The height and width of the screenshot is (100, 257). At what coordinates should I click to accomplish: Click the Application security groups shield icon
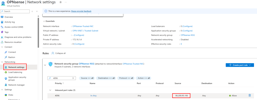point(6,78)
